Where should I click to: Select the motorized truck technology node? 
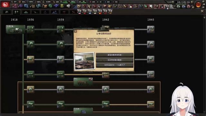pyautogui.click(x=83, y=82)
